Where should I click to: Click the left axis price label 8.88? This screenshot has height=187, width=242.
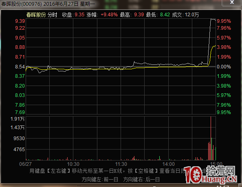(x=20, y=47)
